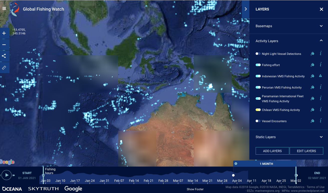Image resolution: width=328 pixels, height=193 pixels.
Task: Play the timeline animation
Action: pyautogui.click(x=7, y=175)
